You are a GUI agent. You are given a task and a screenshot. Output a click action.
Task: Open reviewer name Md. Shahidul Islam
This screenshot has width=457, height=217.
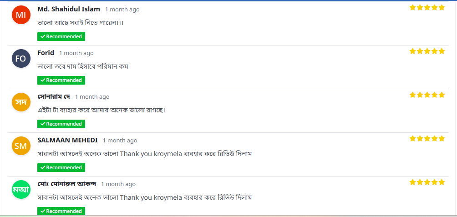(69, 9)
